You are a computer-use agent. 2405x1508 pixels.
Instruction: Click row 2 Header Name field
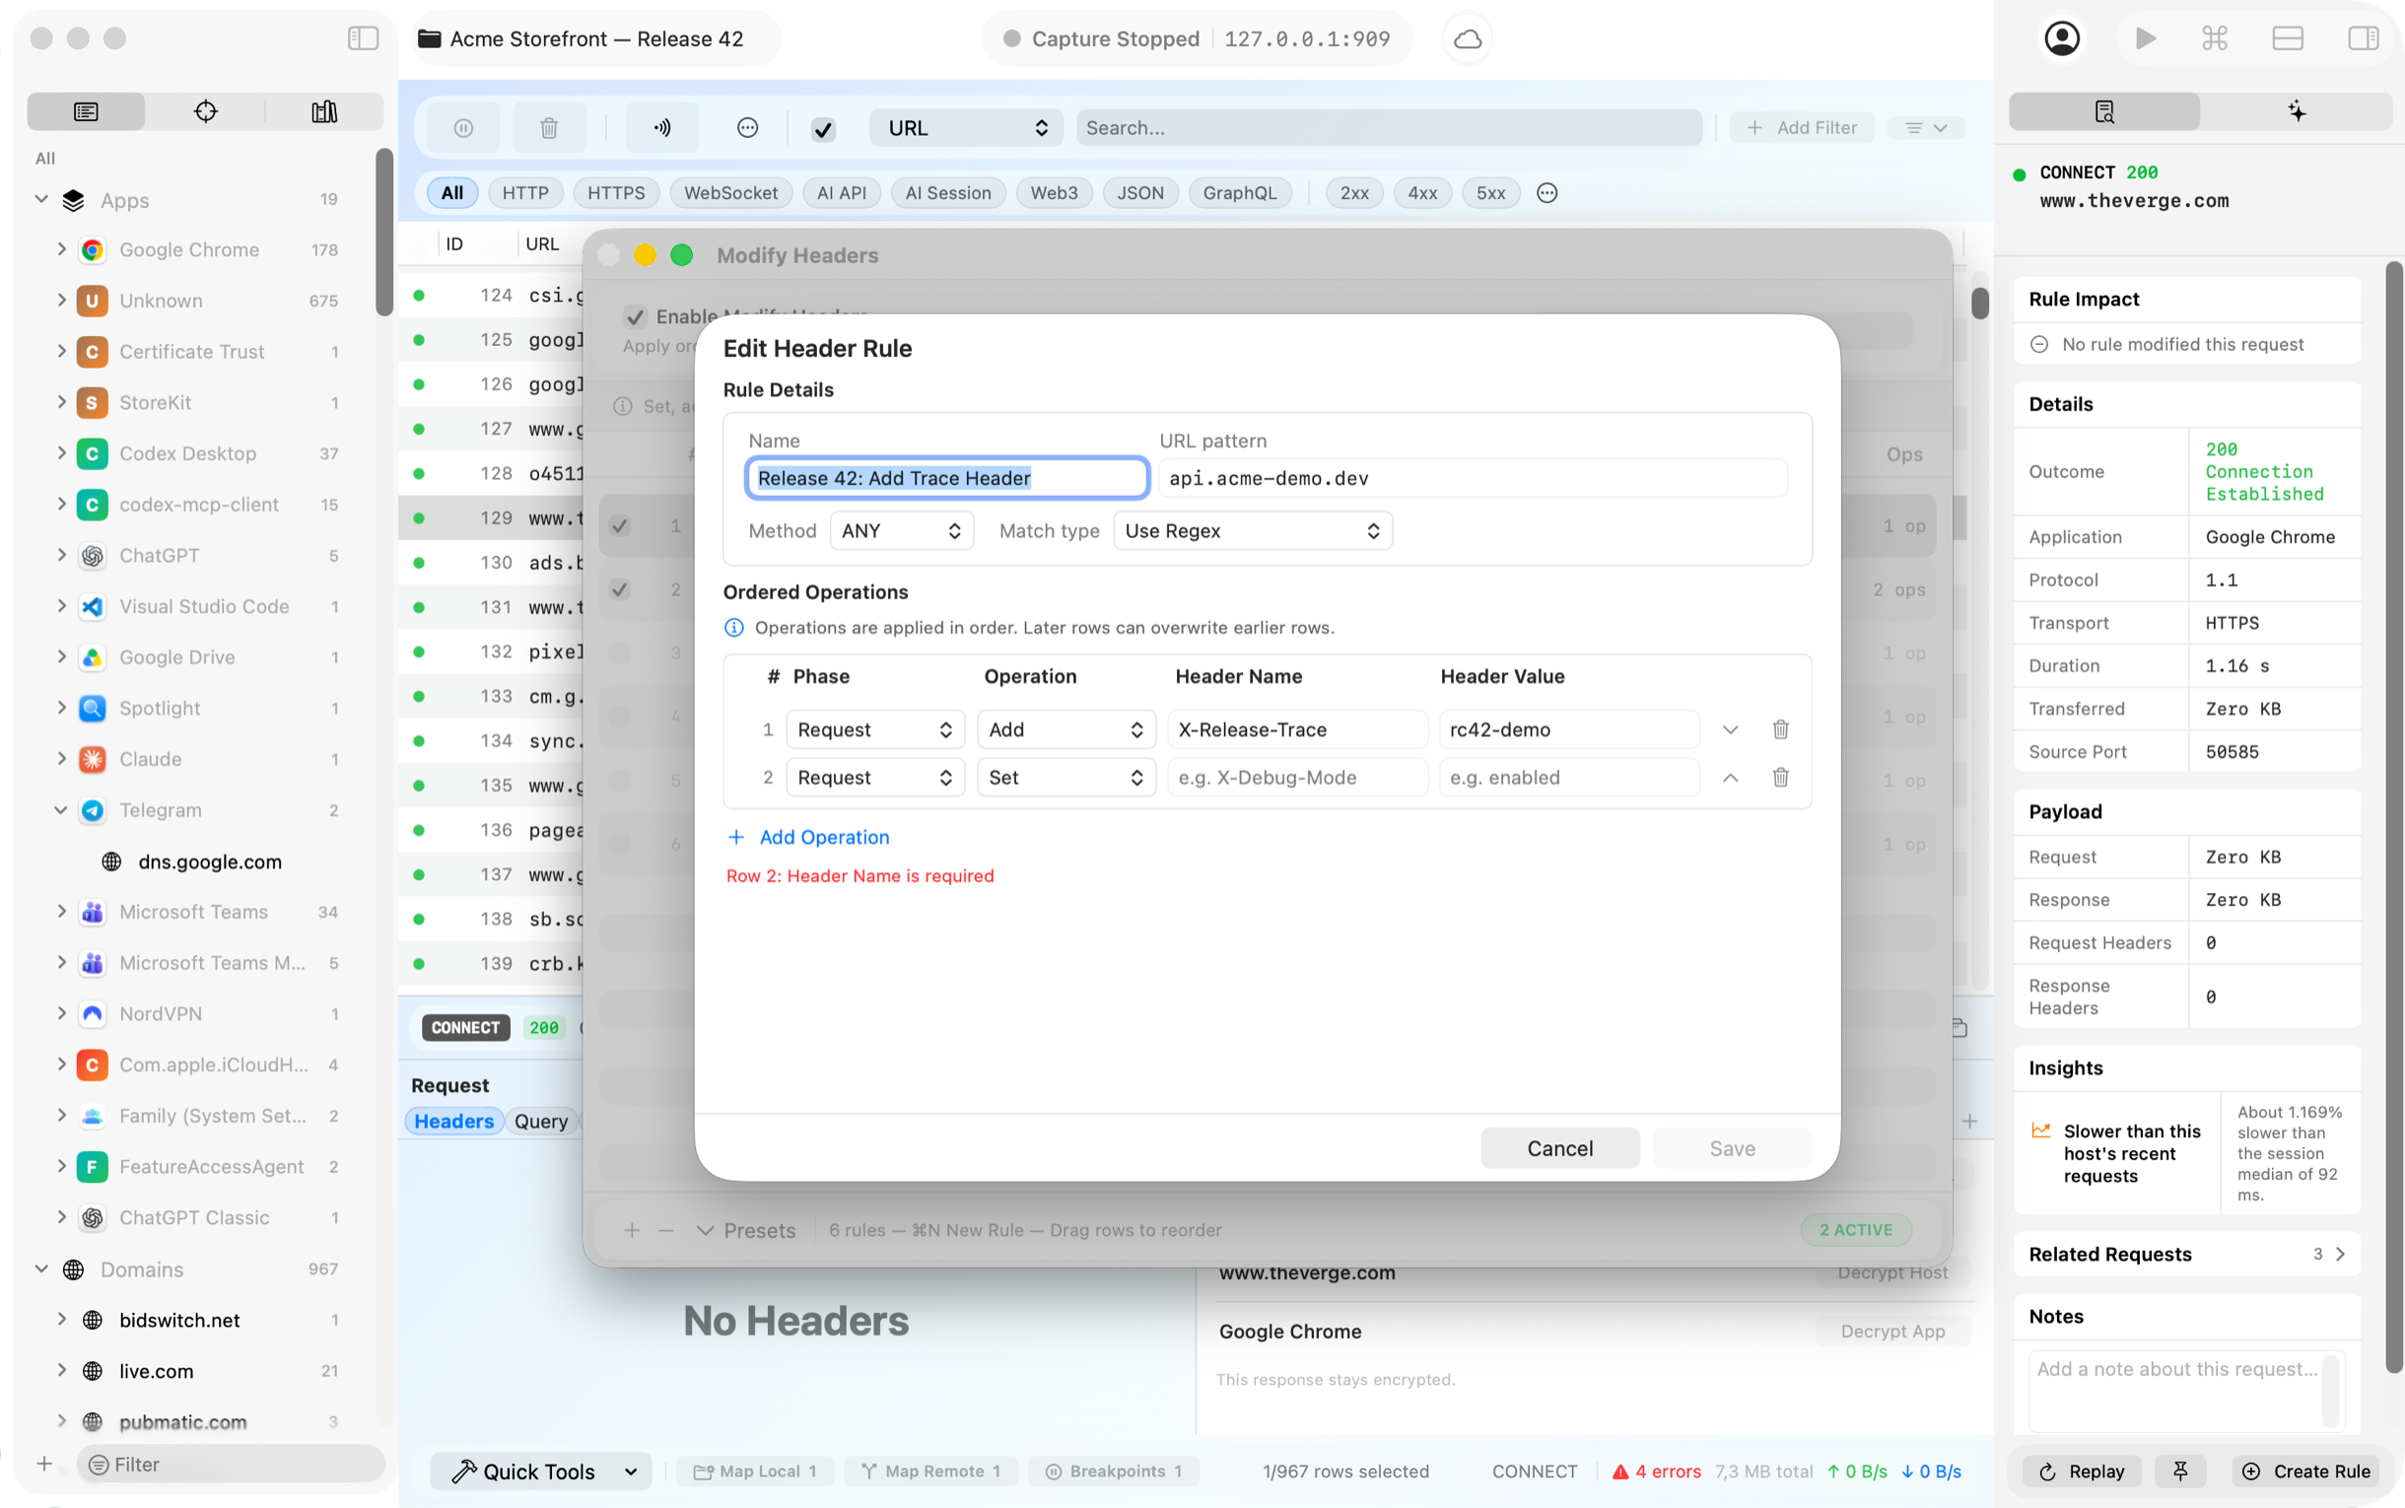pyautogui.click(x=1297, y=777)
